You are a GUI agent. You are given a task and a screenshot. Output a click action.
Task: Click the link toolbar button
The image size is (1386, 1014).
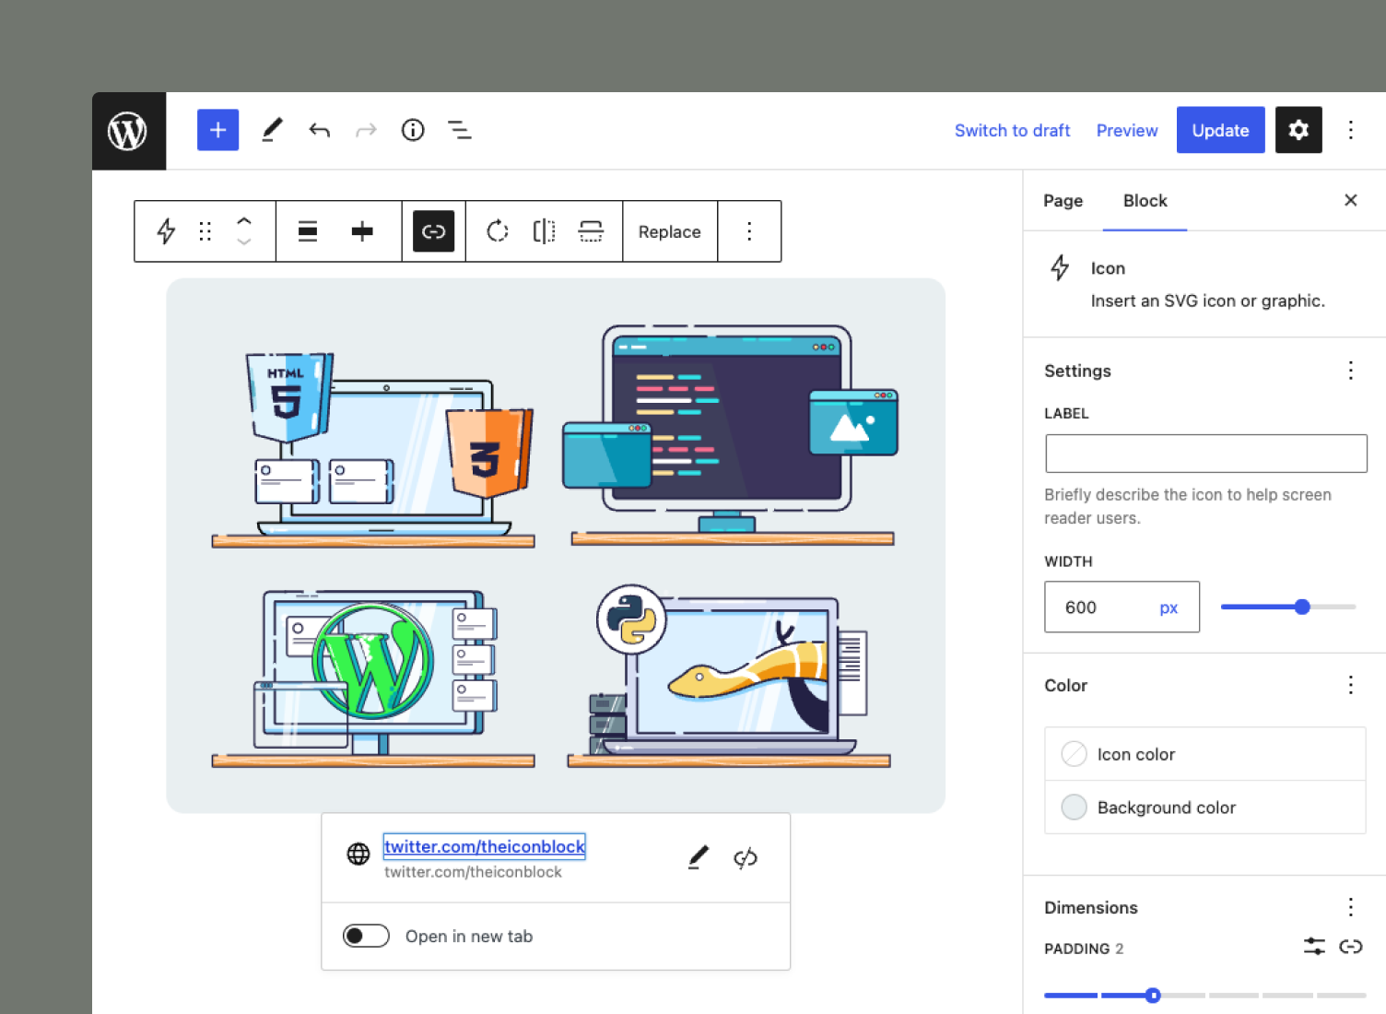[433, 231]
